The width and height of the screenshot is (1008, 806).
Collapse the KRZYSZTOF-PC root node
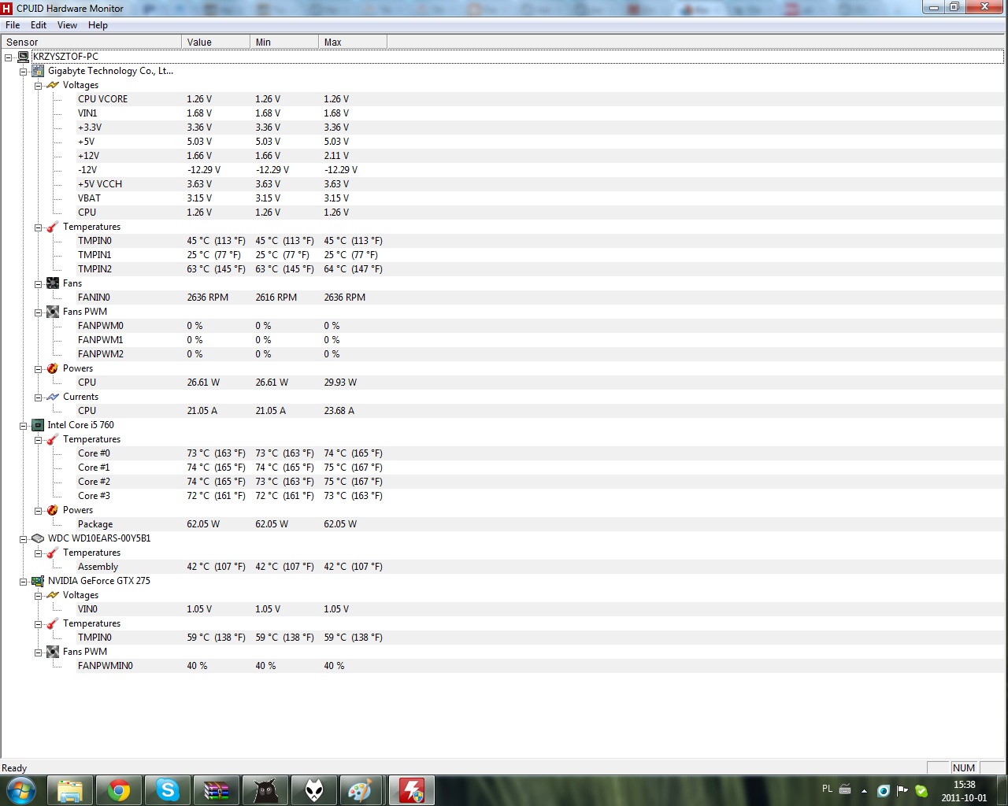click(x=9, y=57)
